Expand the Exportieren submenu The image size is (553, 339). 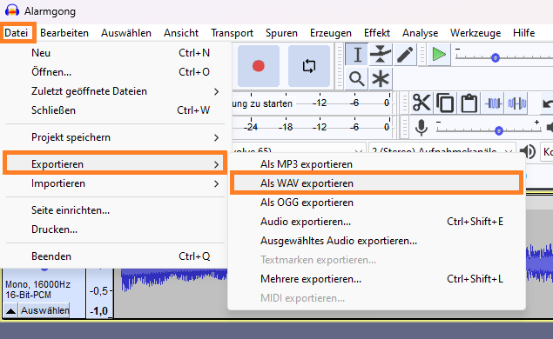(x=115, y=164)
